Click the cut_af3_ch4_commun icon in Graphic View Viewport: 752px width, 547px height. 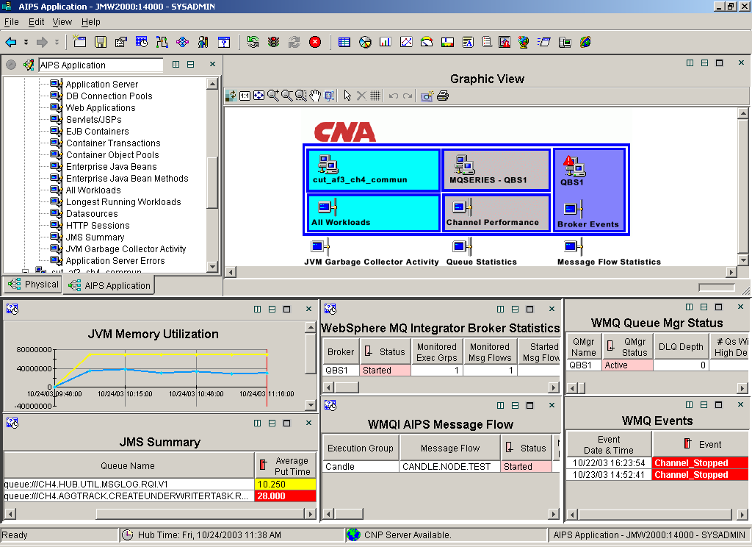tap(328, 165)
